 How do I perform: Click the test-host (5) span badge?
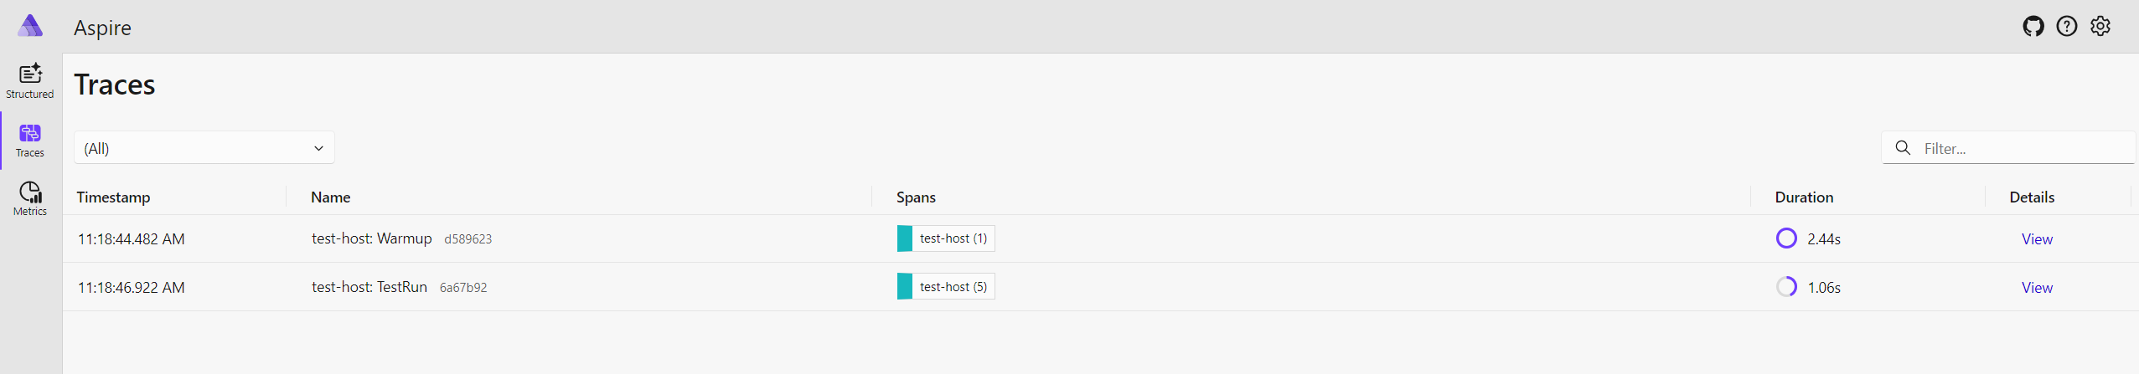coord(946,287)
